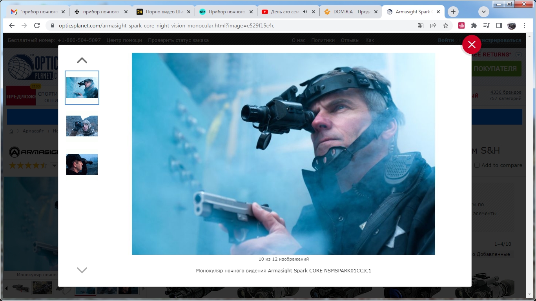This screenshot has width=536, height=301.
Task: Mute the YouTube tab via speaker icon
Action: click(305, 12)
